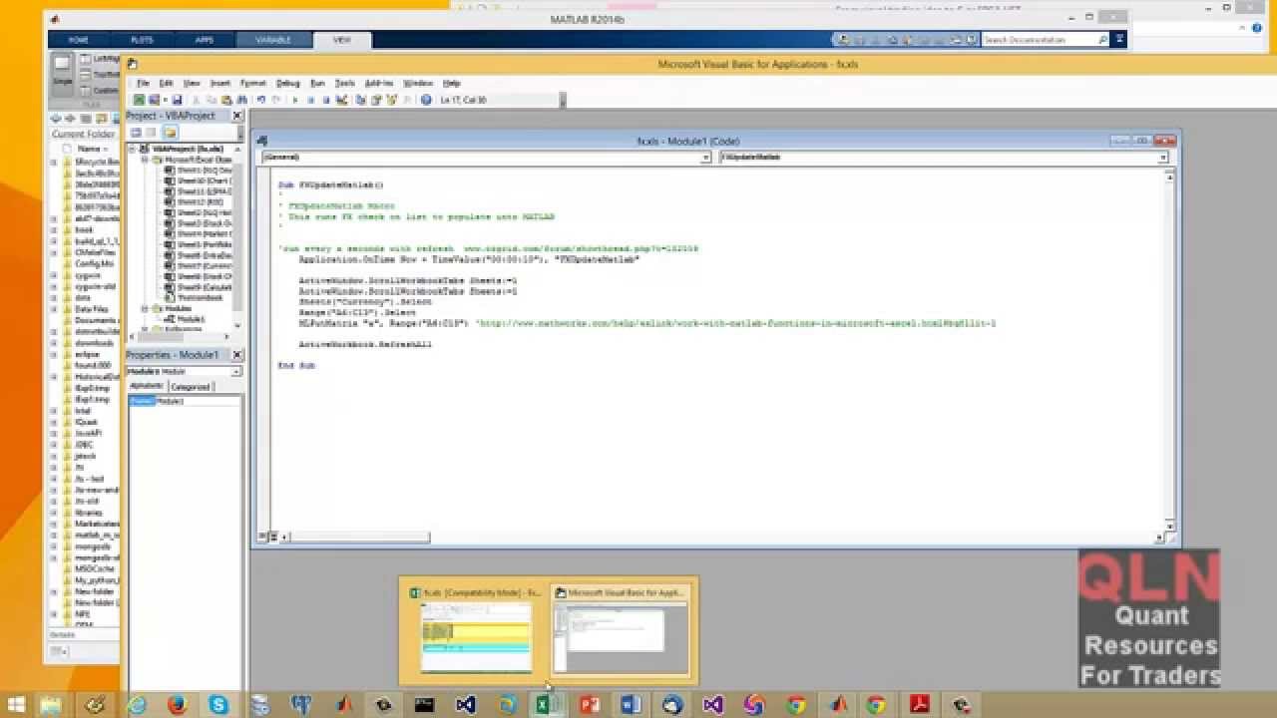
Task: Click the Redo icon in VBA toolbar
Action: [275, 100]
